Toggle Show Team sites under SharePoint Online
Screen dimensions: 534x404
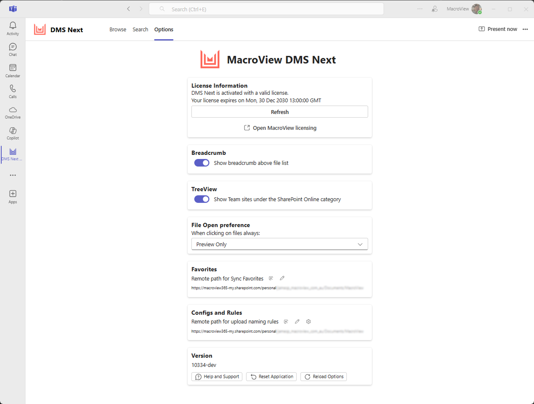pos(202,199)
